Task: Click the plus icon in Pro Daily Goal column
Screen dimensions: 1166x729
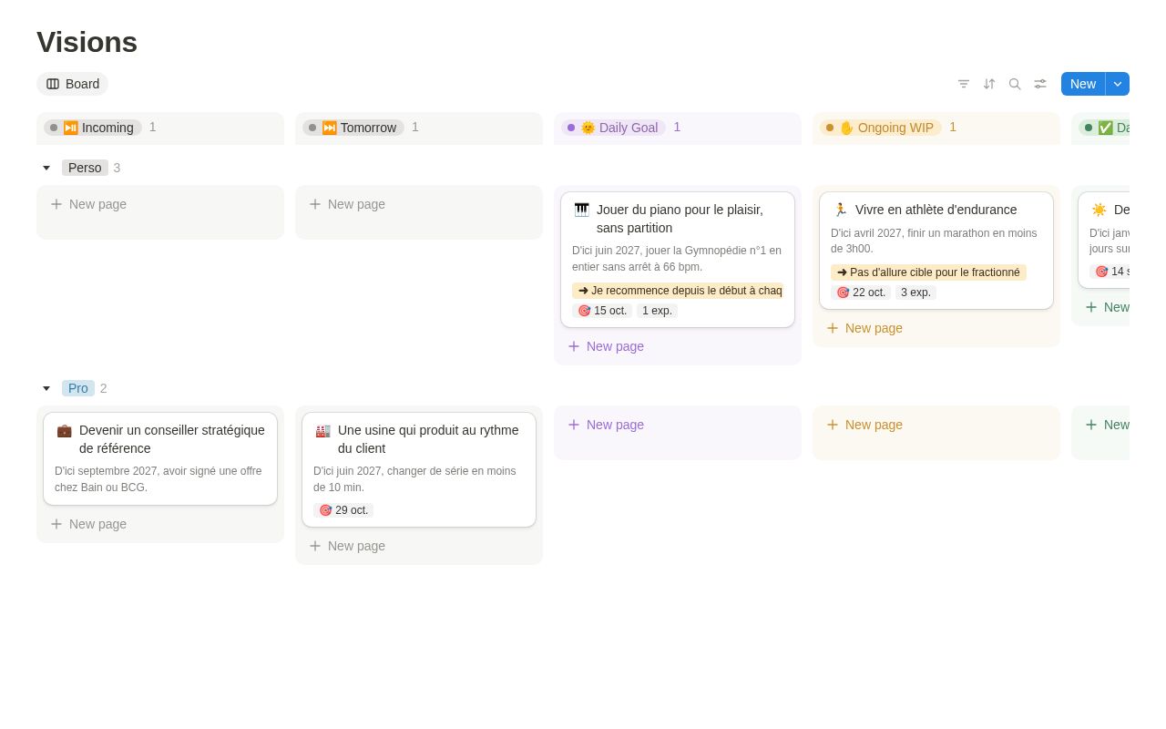Action: tap(574, 425)
